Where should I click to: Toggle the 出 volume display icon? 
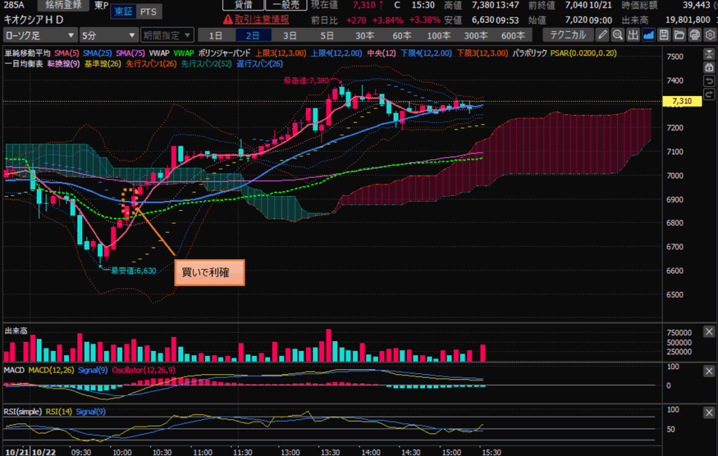[x=633, y=34]
